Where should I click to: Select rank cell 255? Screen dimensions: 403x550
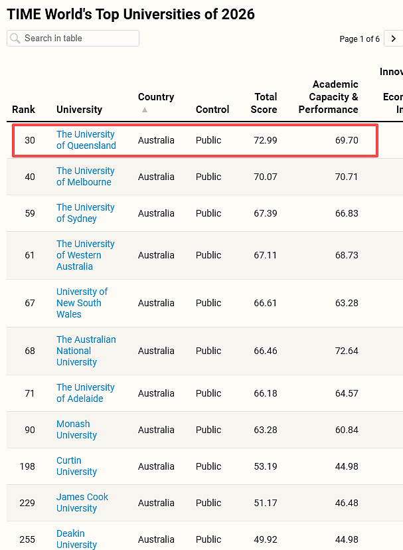[27, 539]
